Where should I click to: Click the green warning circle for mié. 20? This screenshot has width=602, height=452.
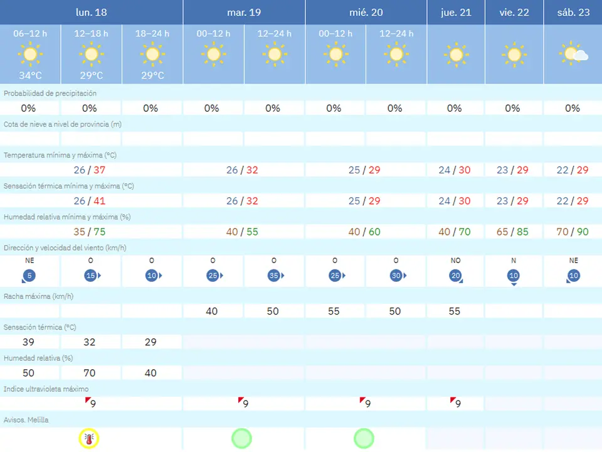click(364, 439)
